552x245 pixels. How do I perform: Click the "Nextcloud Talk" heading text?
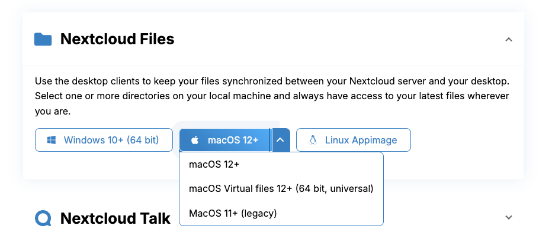tap(115, 218)
